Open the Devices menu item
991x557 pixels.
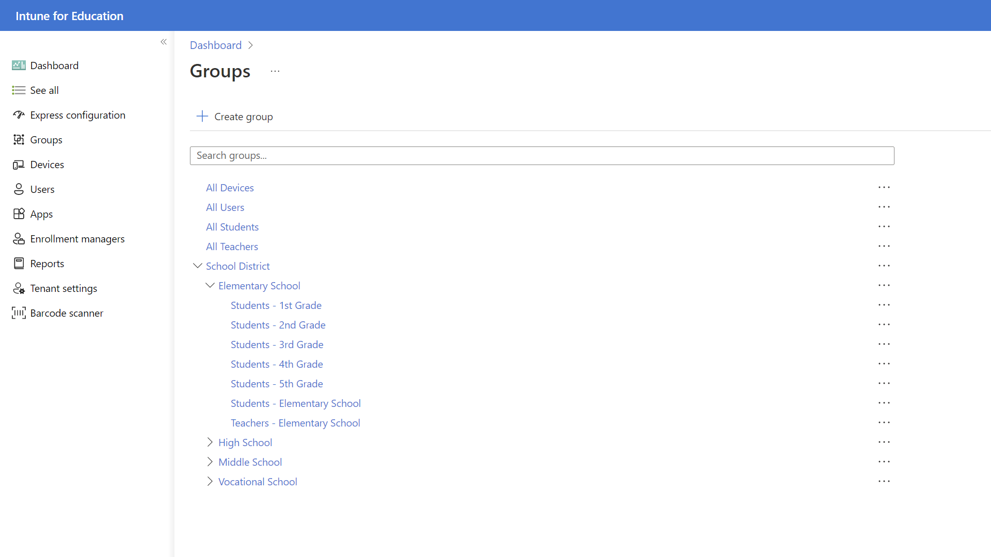click(47, 165)
